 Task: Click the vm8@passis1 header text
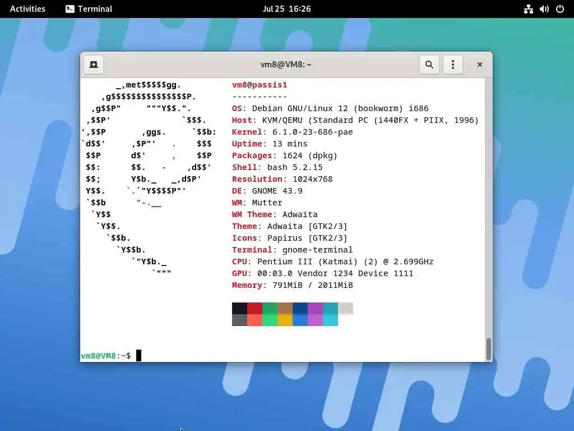[x=260, y=85]
